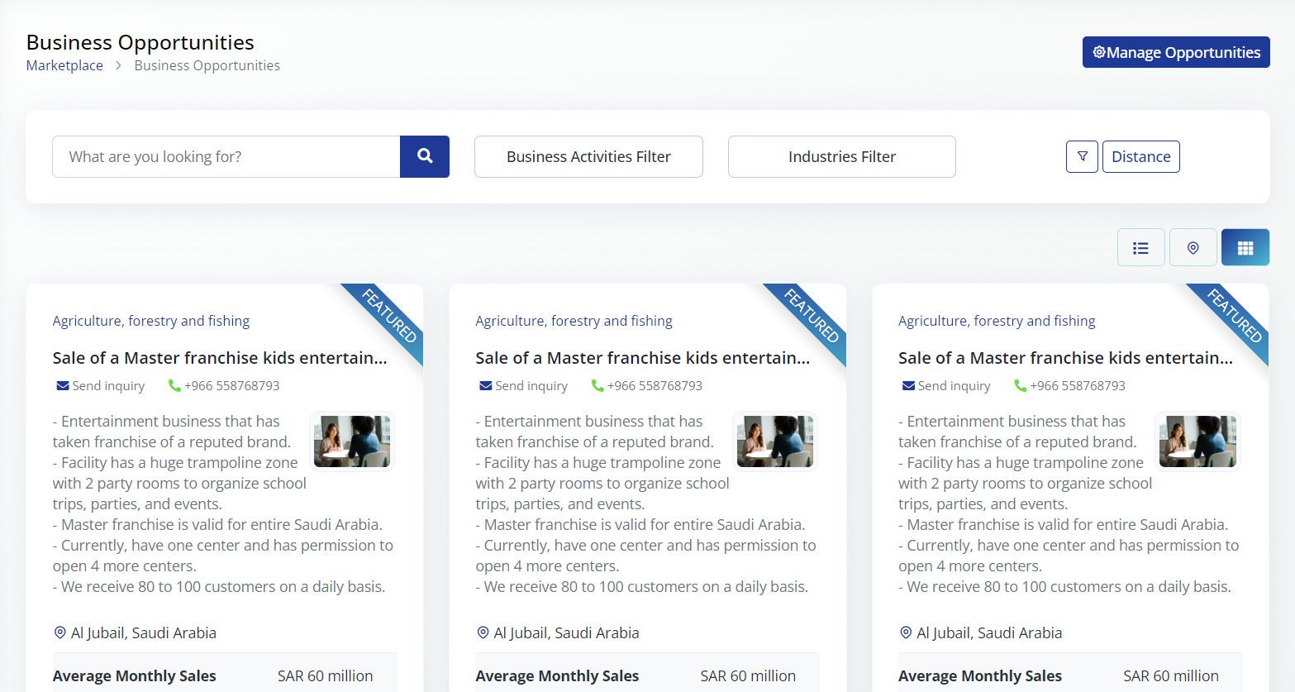The height and width of the screenshot is (692, 1295).
Task: Open the second card's listing title
Action: [642, 358]
